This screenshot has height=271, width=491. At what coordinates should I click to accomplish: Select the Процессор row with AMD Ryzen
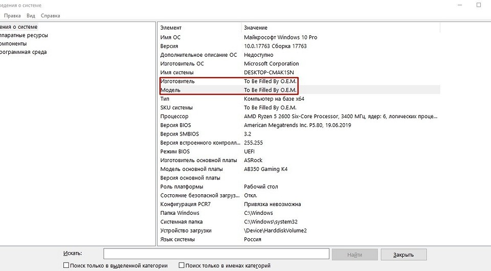click(x=174, y=117)
